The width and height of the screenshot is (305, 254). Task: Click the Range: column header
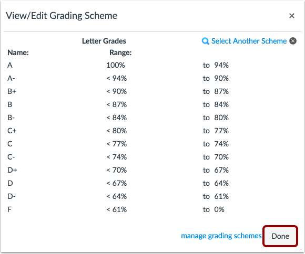120,52
